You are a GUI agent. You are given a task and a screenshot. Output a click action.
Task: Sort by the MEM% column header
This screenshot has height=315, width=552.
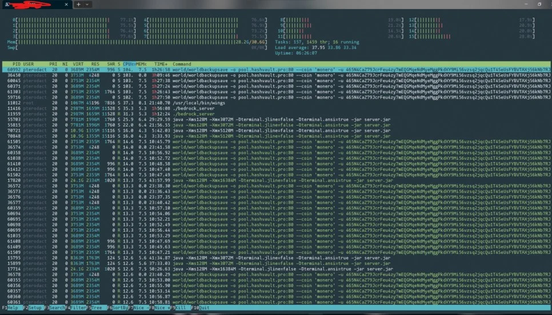pyautogui.click(x=141, y=64)
